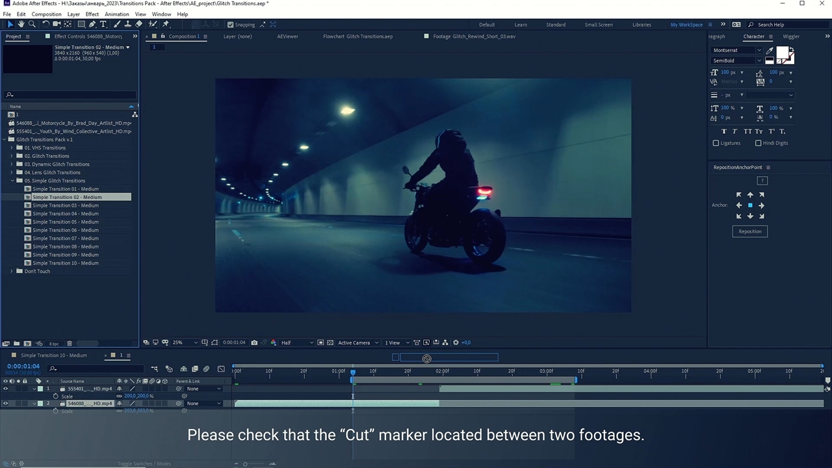Switch to the Wiggler tab
Image resolution: width=832 pixels, height=468 pixels.
tap(790, 36)
